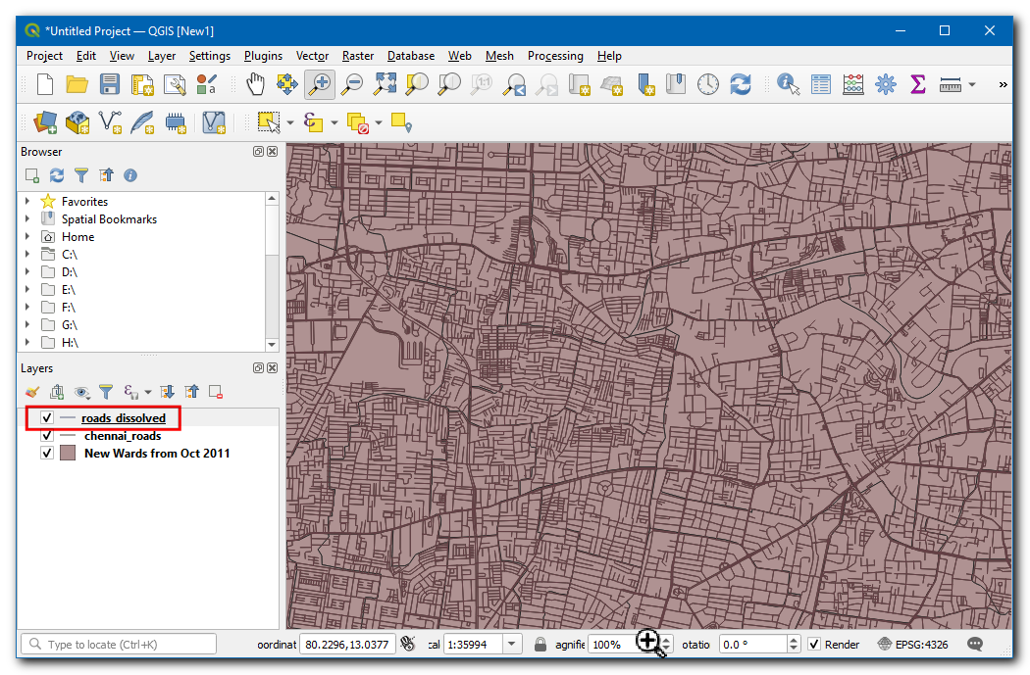This screenshot has height=675, width=1030.
Task: Uncheck the roads_dissolved layer visibility
Action: (47, 418)
